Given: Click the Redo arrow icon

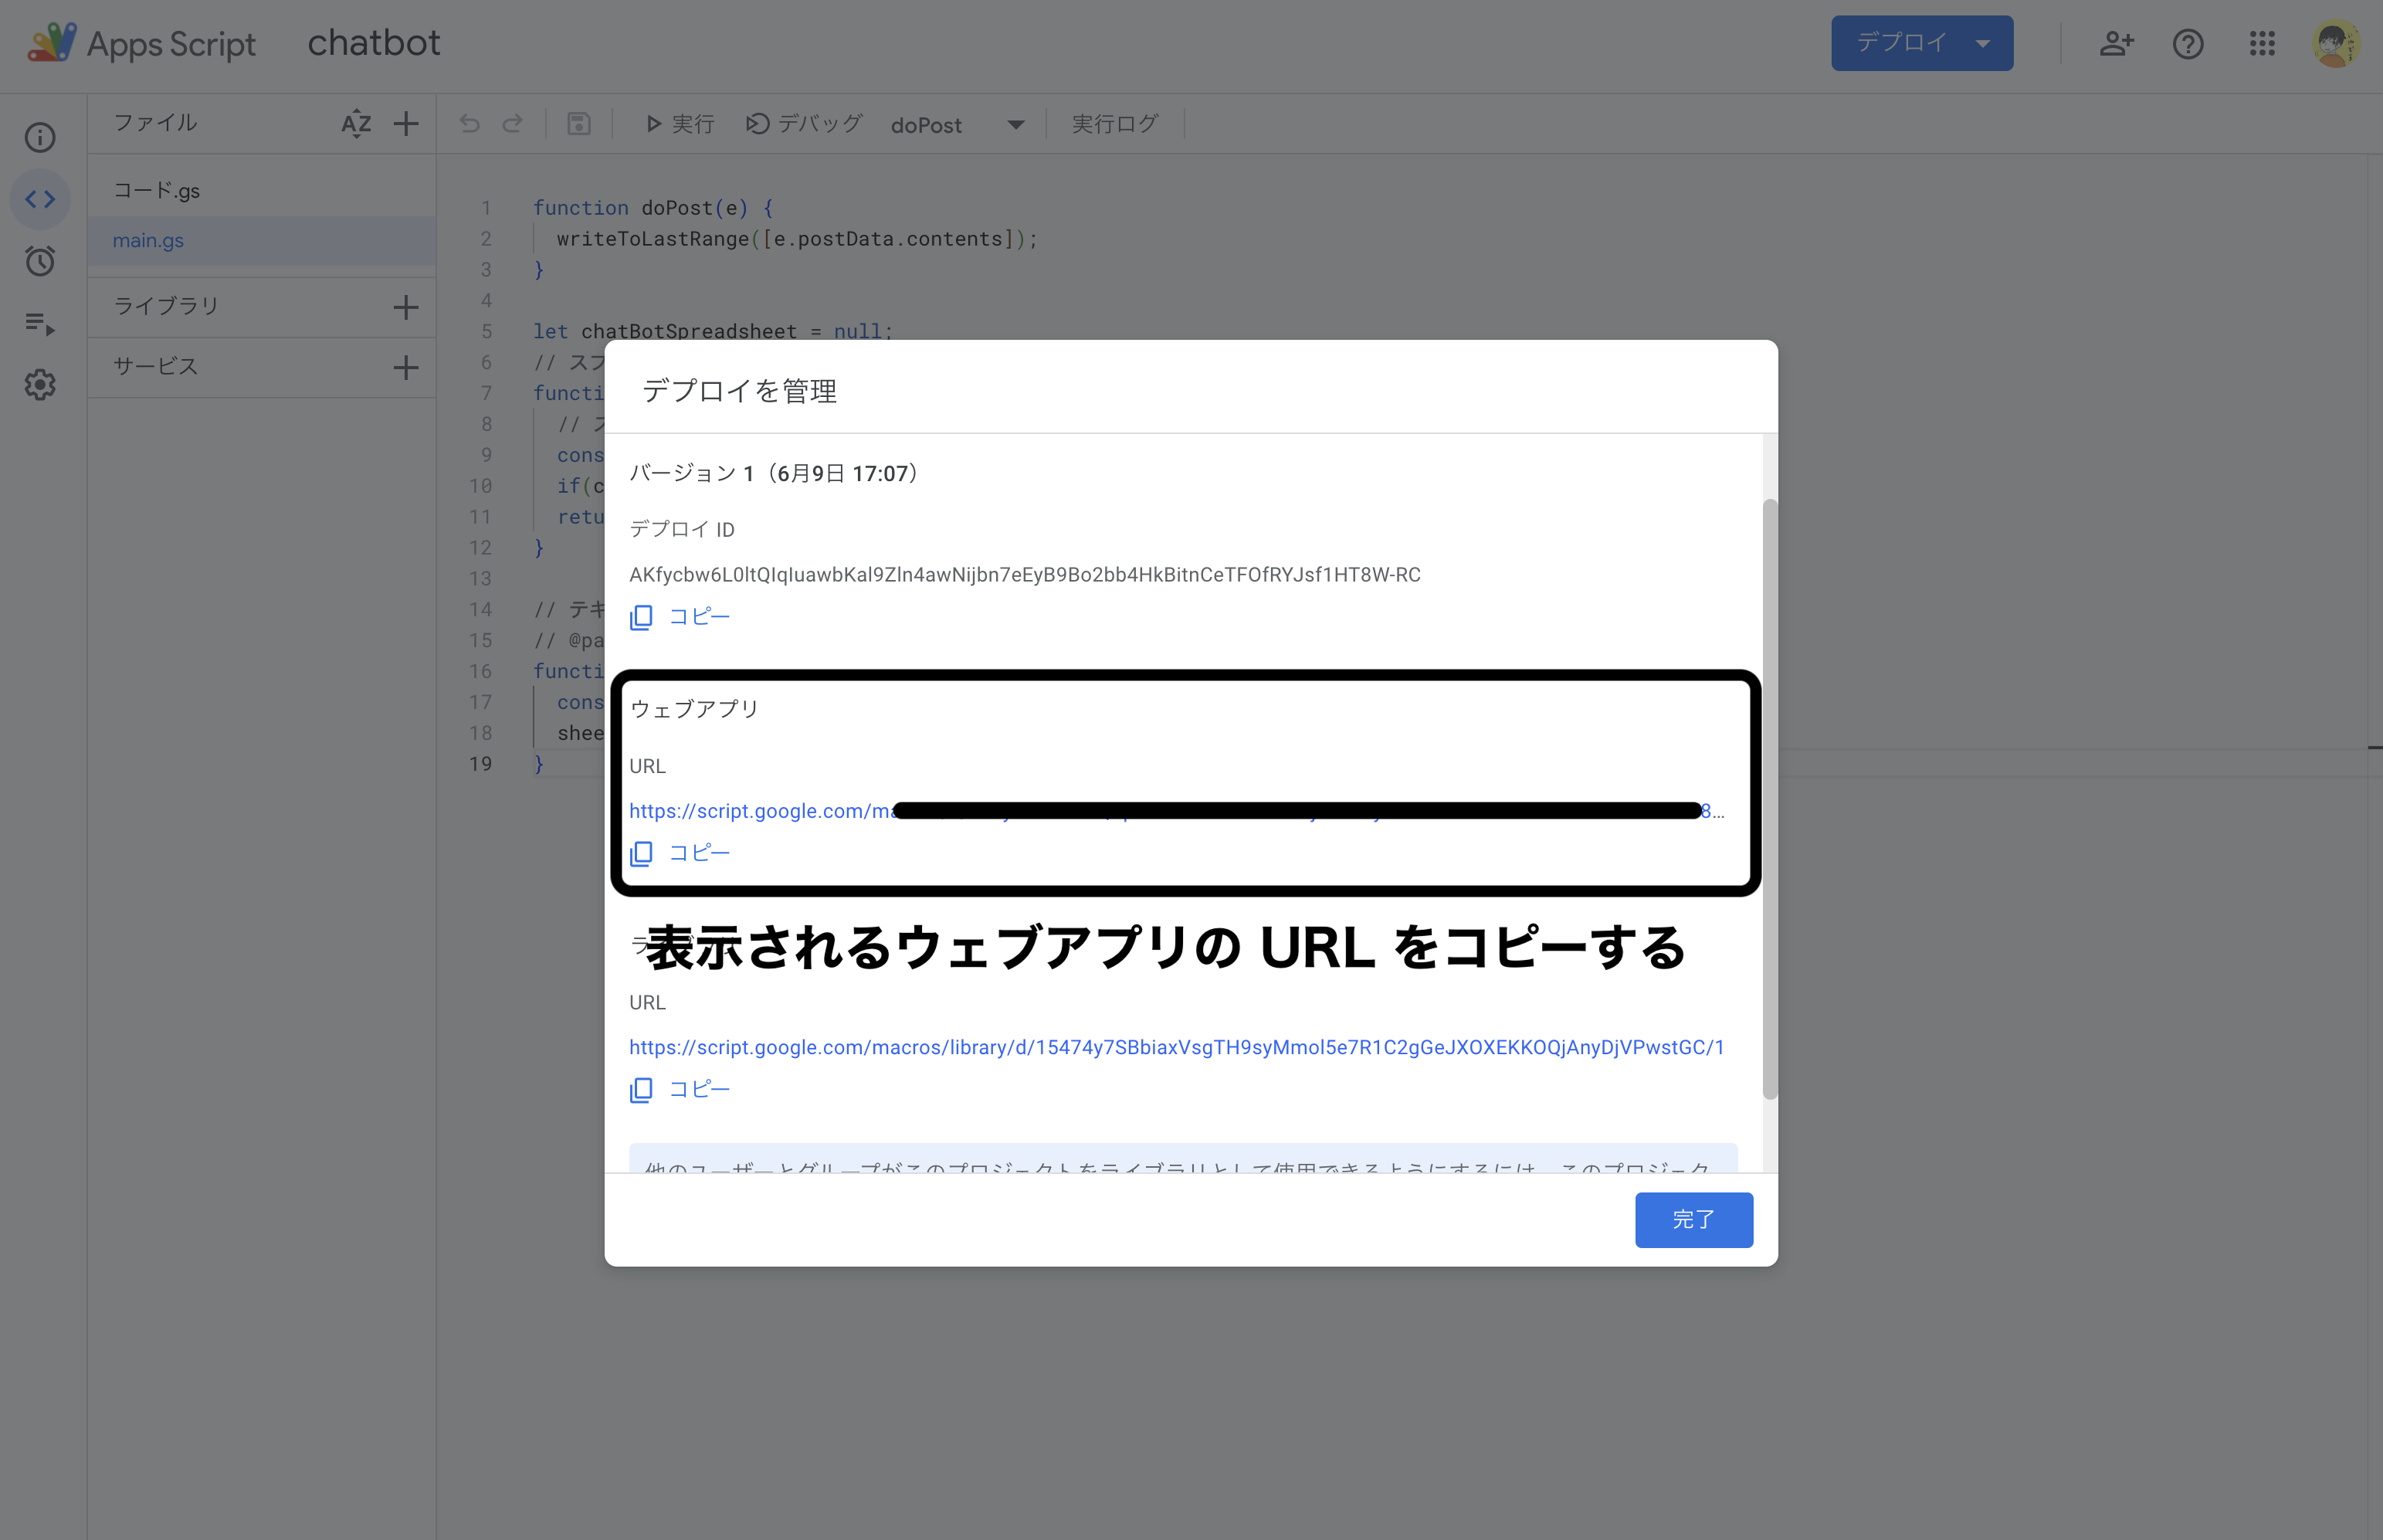Looking at the screenshot, I should (513, 124).
